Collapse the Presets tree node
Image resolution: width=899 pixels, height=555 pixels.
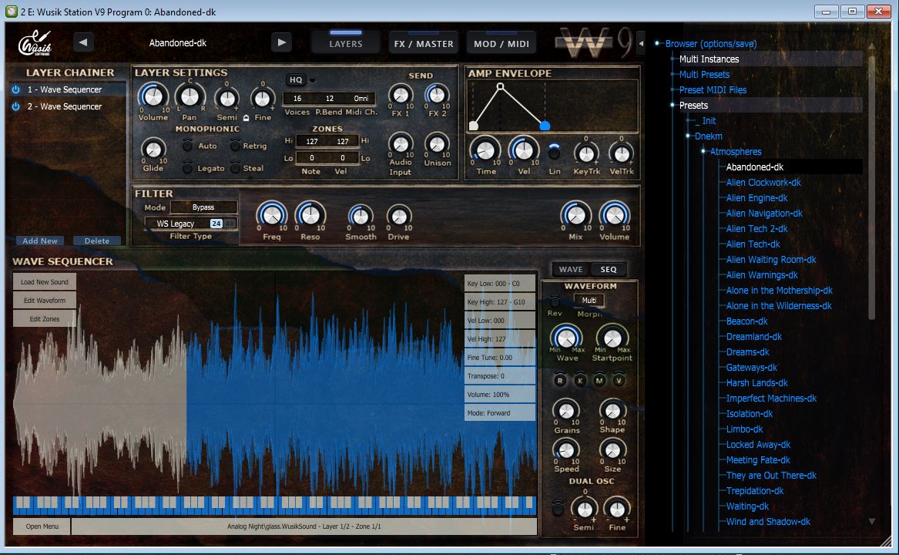(x=673, y=106)
